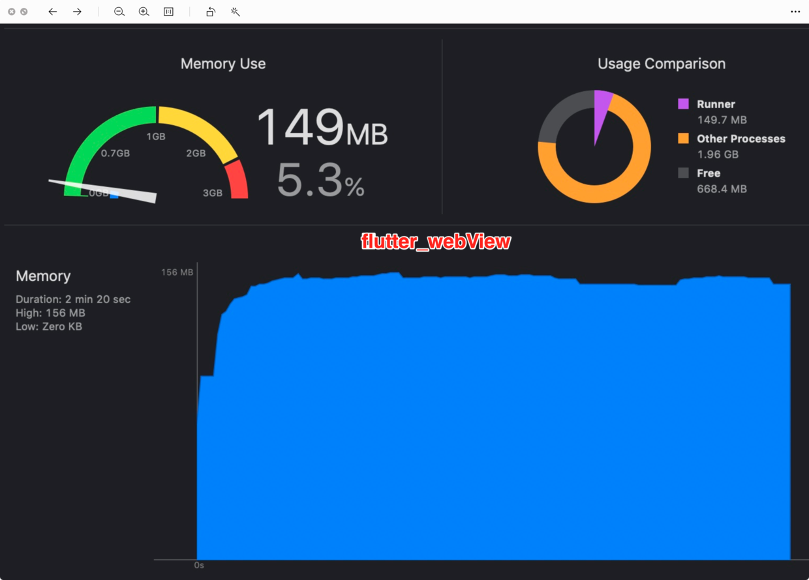The image size is (809, 580).
Task: Click the High: 156 MB line
Action: pos(50,313)
